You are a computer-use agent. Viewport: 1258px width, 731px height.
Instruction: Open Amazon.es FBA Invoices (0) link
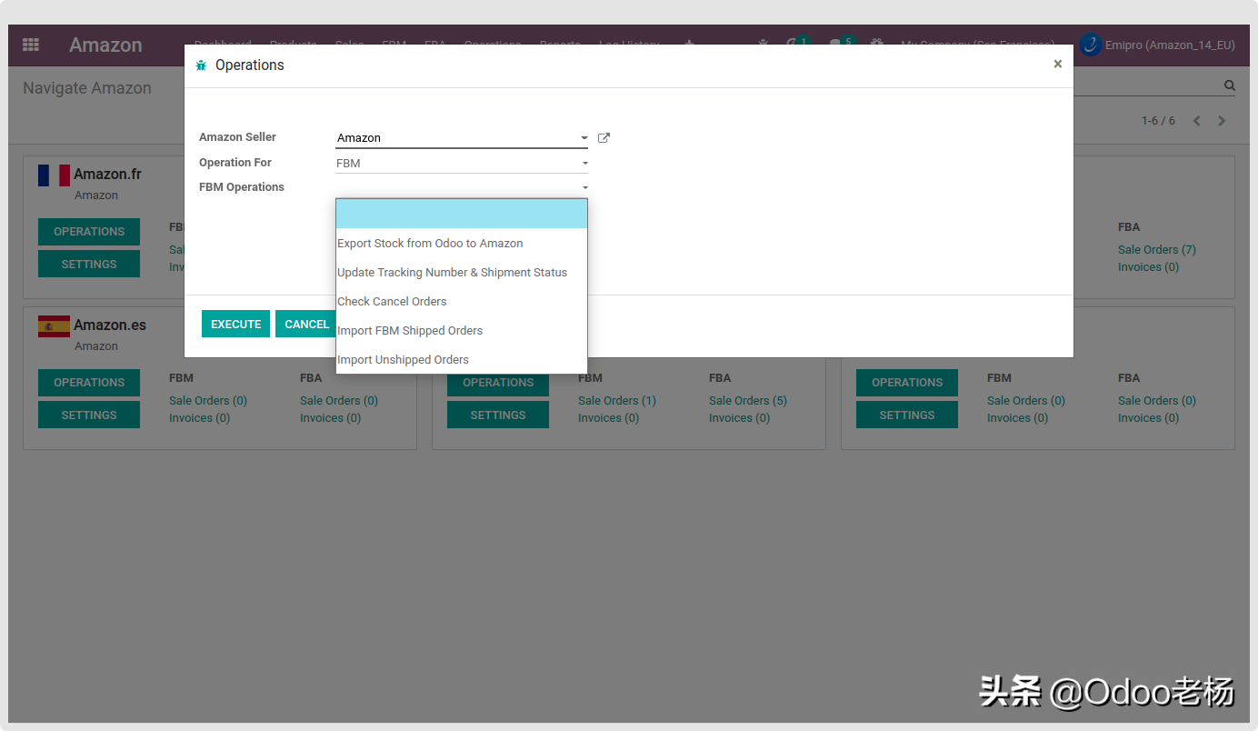[331, 418]
